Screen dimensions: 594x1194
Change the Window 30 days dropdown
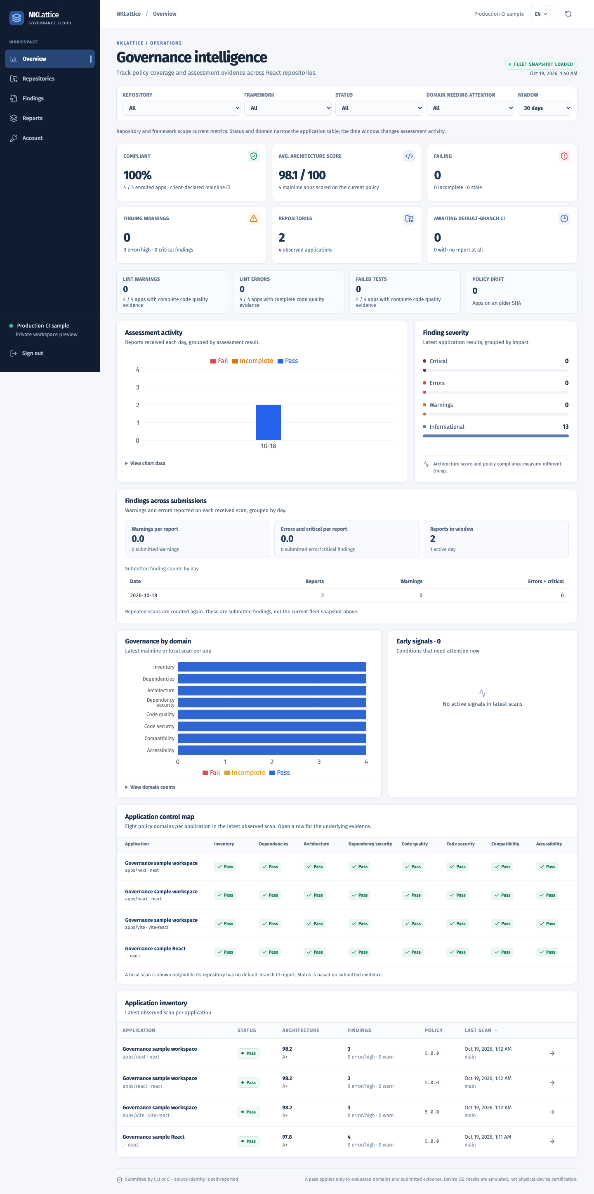(x=544, y=108)
